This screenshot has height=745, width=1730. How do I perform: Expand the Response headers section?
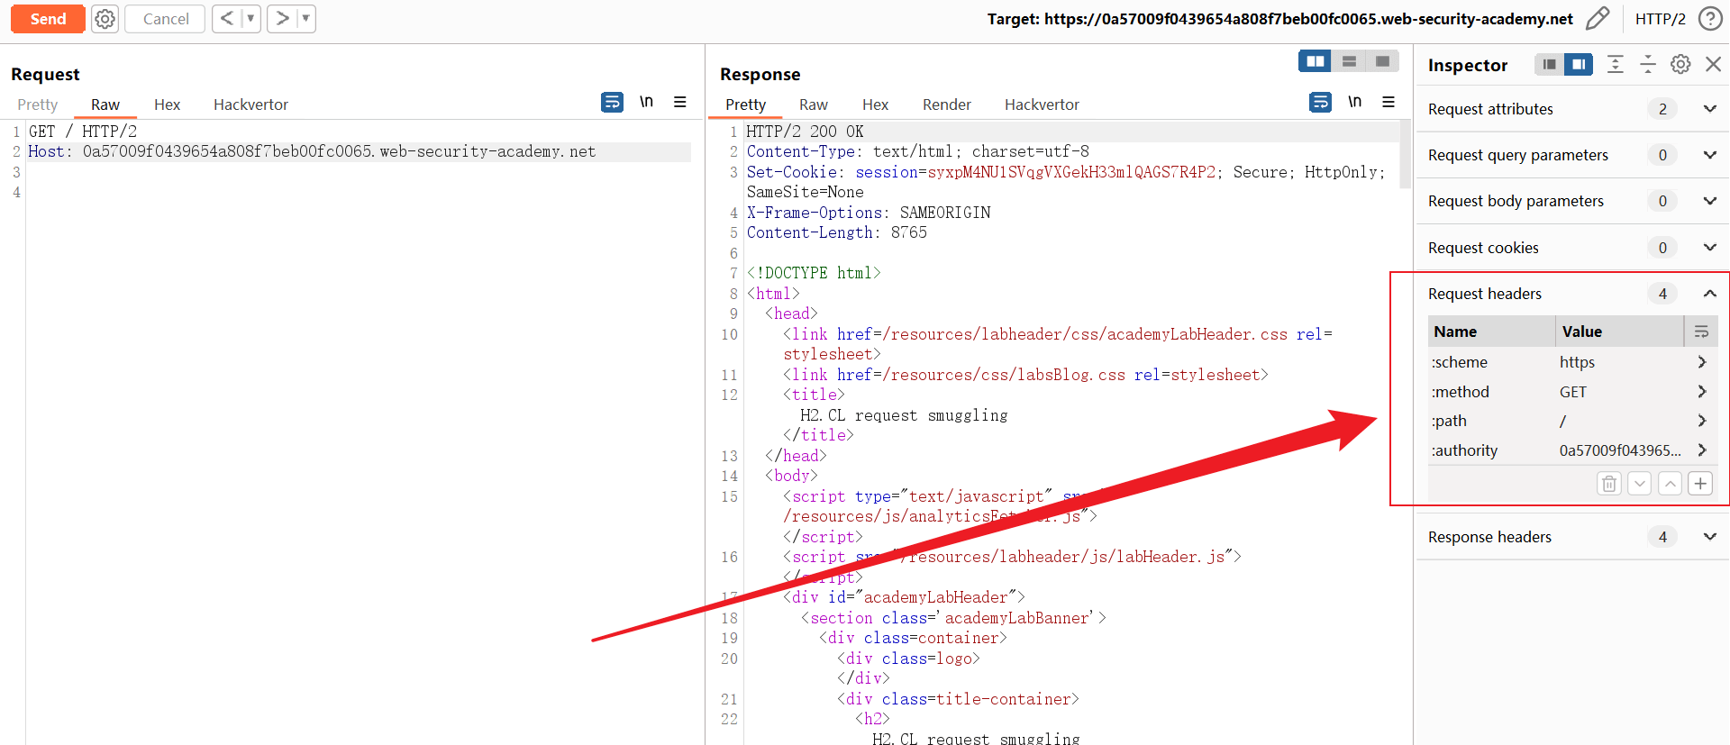coord(1709,537)
